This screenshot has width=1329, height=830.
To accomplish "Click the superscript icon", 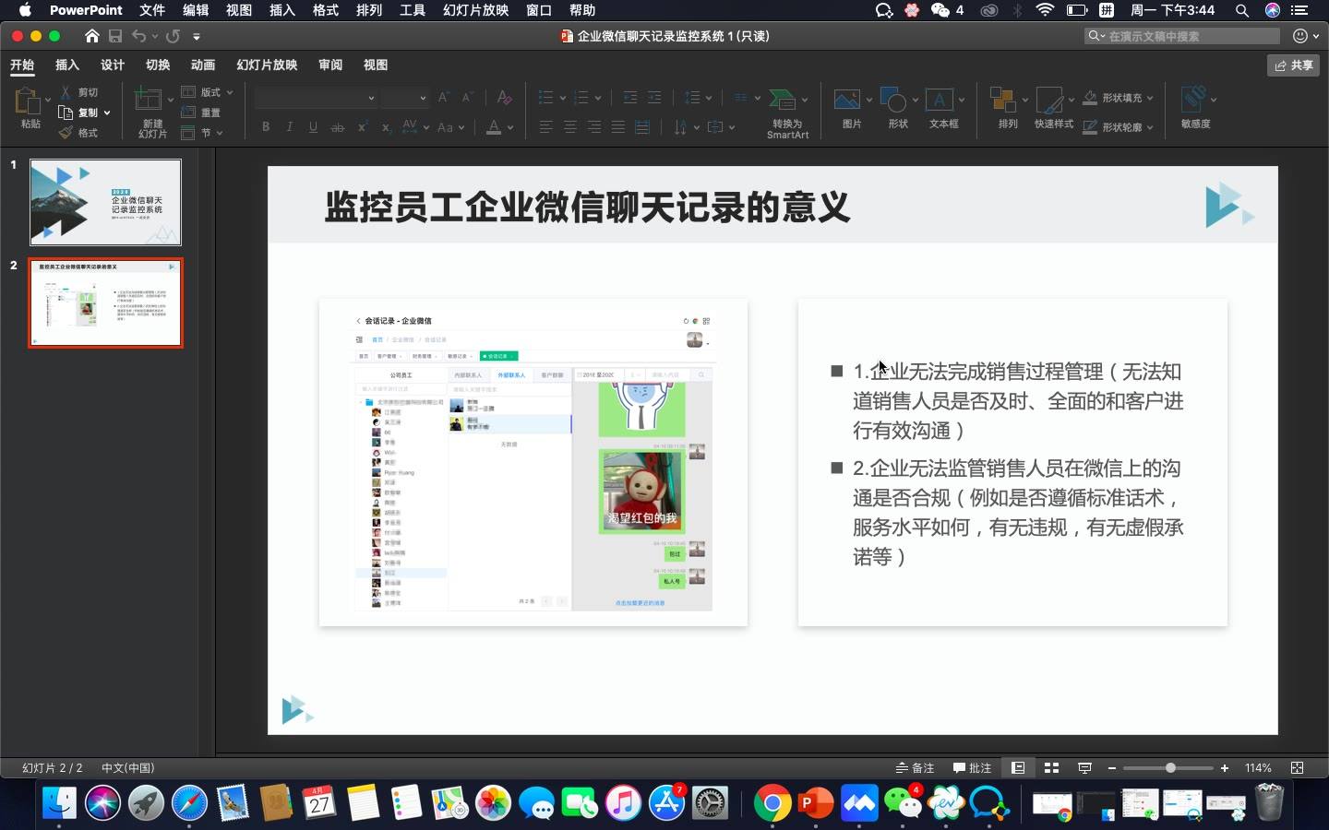I will [363, 127].
